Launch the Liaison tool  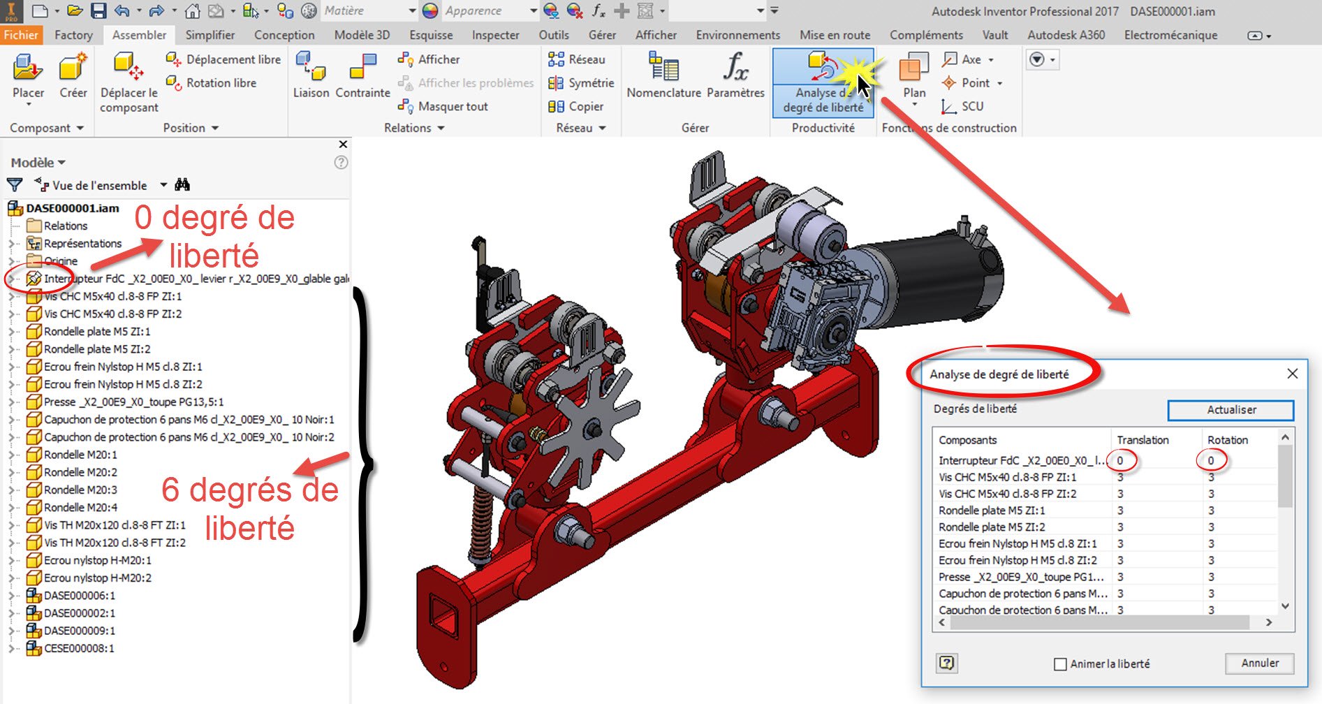[x=311, y=77]
